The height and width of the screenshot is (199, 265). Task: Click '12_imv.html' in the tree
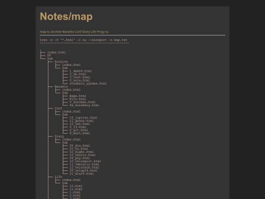pos(79,124)
